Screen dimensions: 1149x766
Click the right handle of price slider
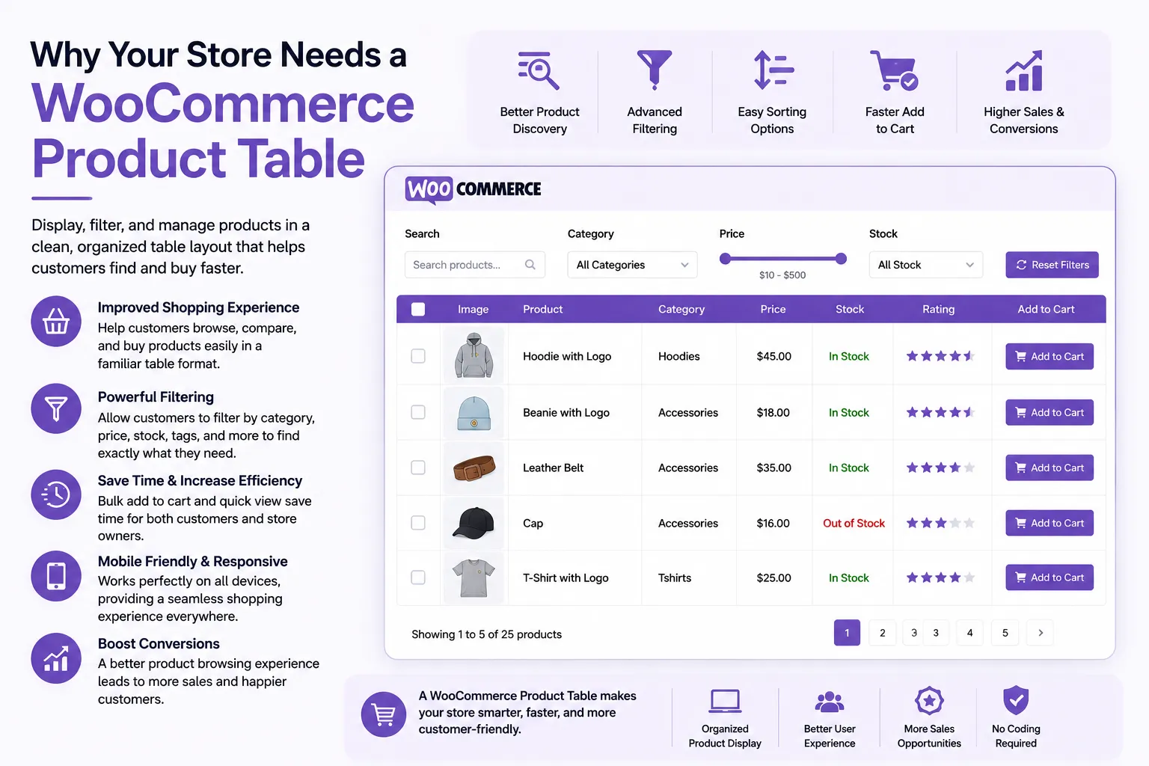[841, 259]
